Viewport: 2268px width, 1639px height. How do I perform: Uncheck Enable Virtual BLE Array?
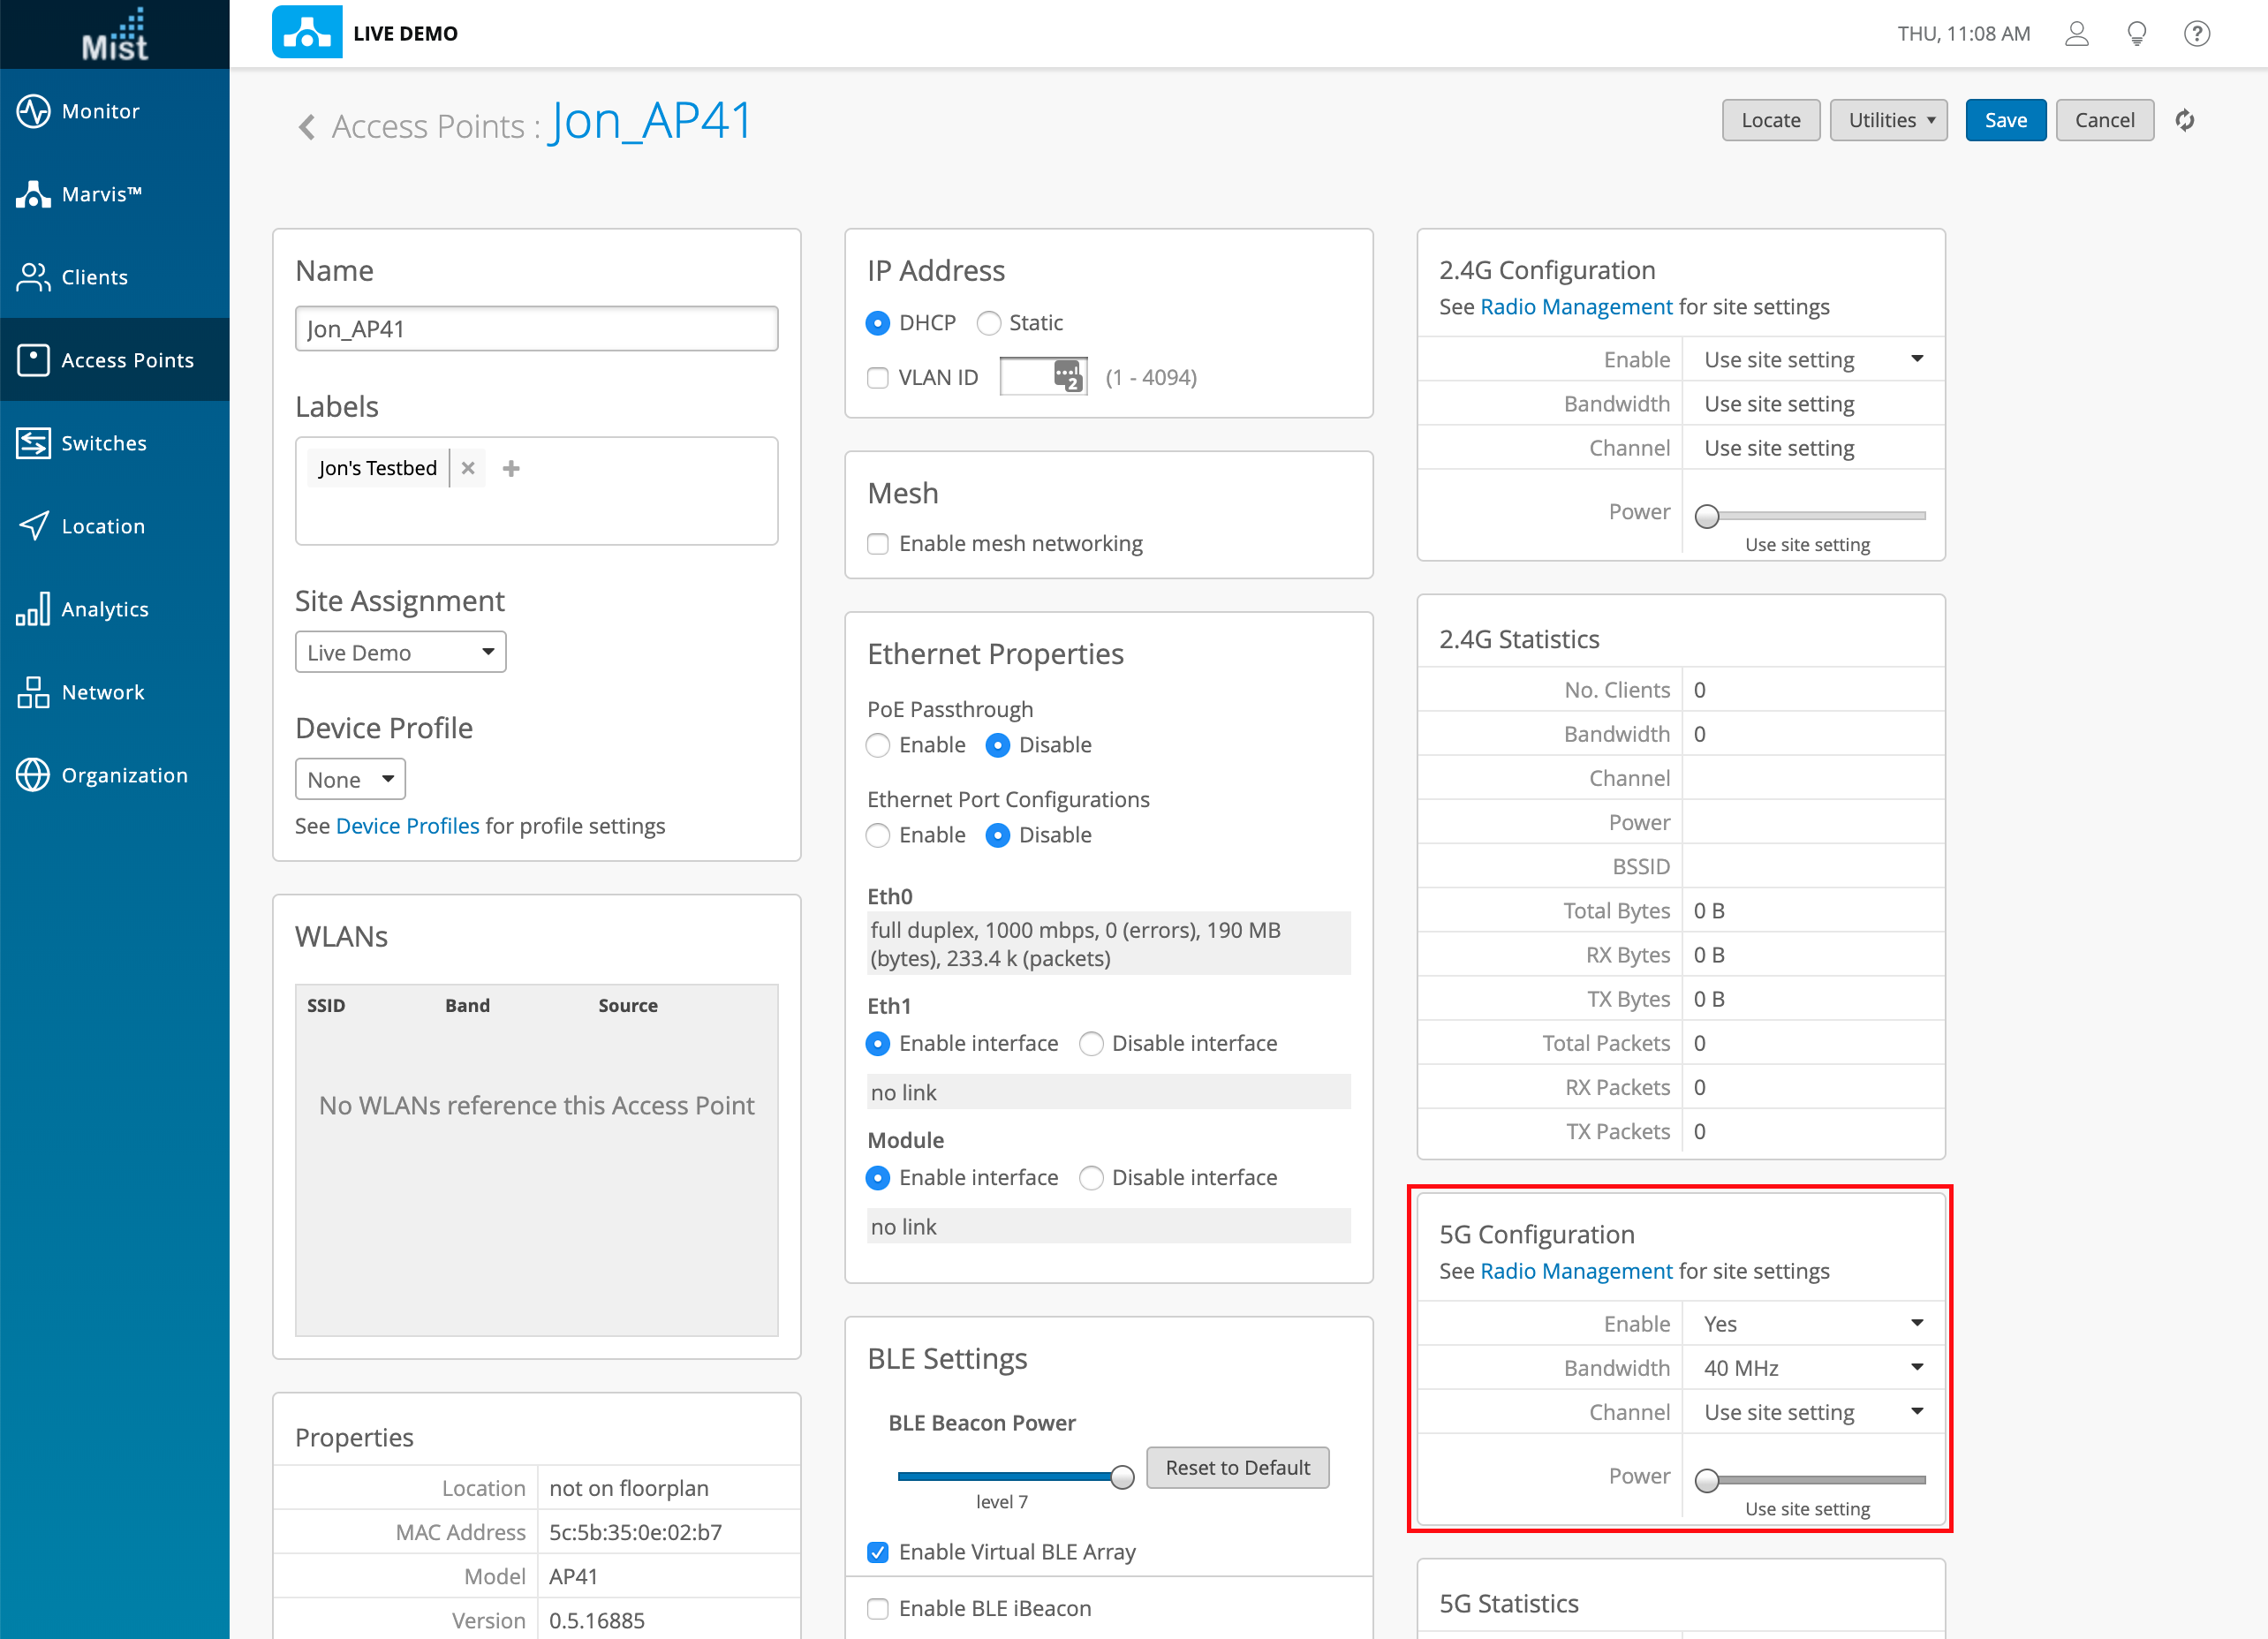tap(878, 1552)
